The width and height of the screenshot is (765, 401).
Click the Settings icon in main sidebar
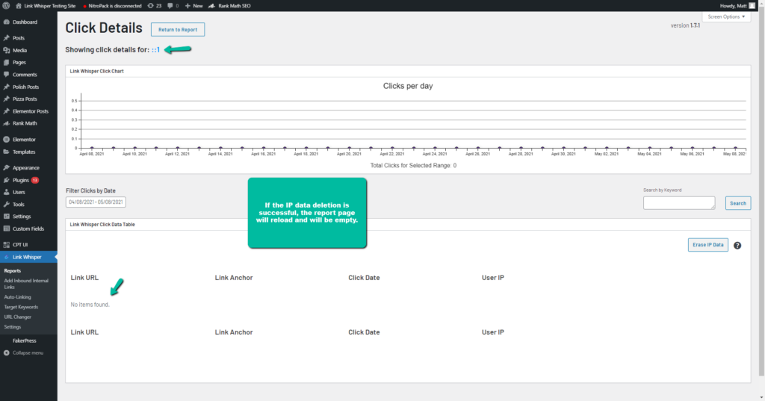(x=6, y=217)
